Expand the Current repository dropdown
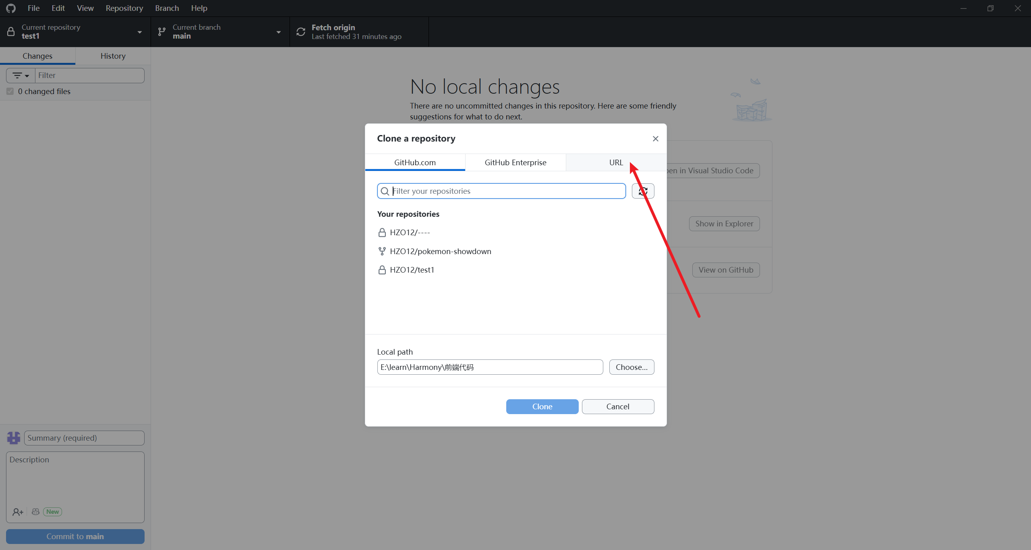The height and width of the screenshot is (550, 1031). coord(139,32)
